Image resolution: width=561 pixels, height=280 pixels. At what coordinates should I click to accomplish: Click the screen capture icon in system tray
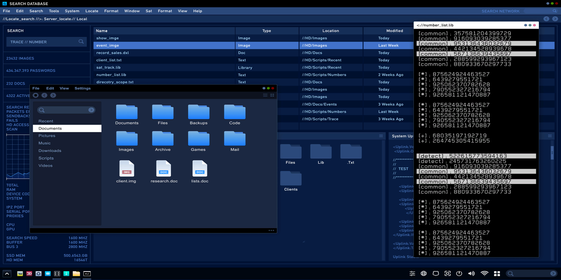(448, 273)
